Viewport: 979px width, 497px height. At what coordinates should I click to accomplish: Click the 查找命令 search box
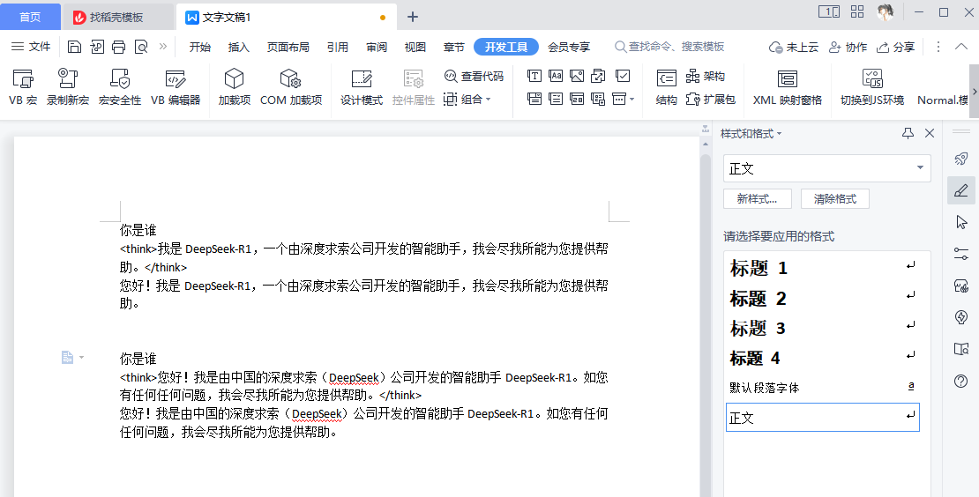[x=670, y=47]
